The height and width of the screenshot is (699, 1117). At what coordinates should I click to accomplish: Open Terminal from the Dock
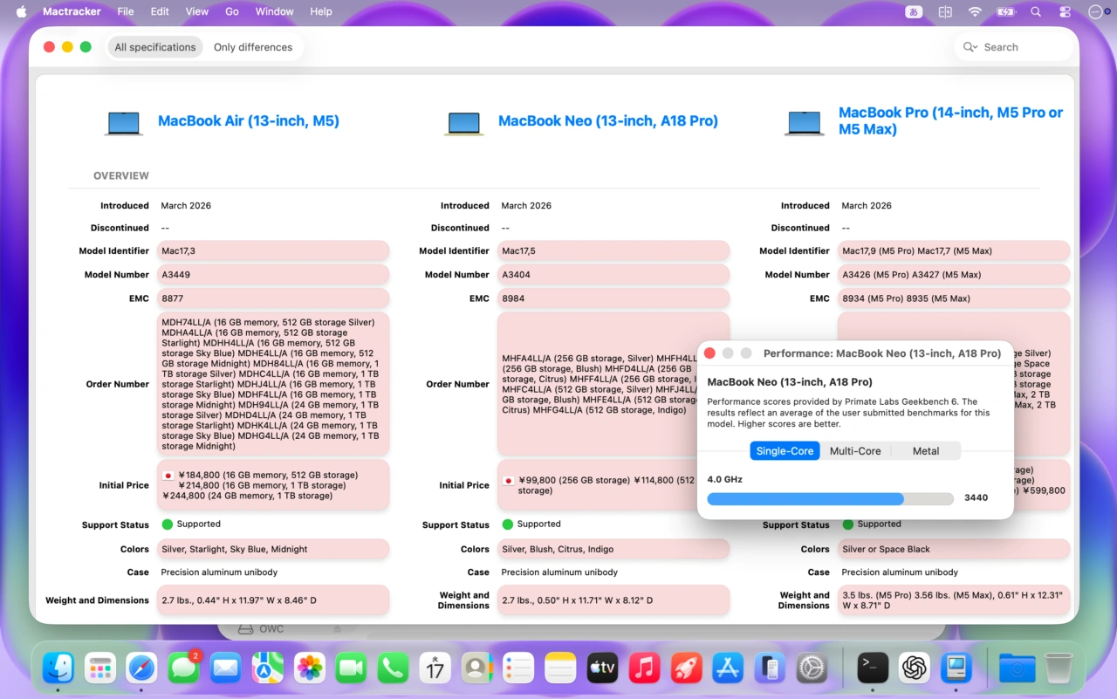(x=871, y=668)
